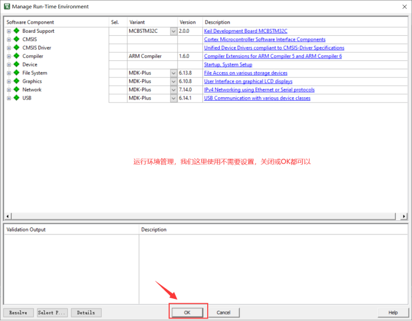Click the Network green diamond icon

[x=17, y=89]
